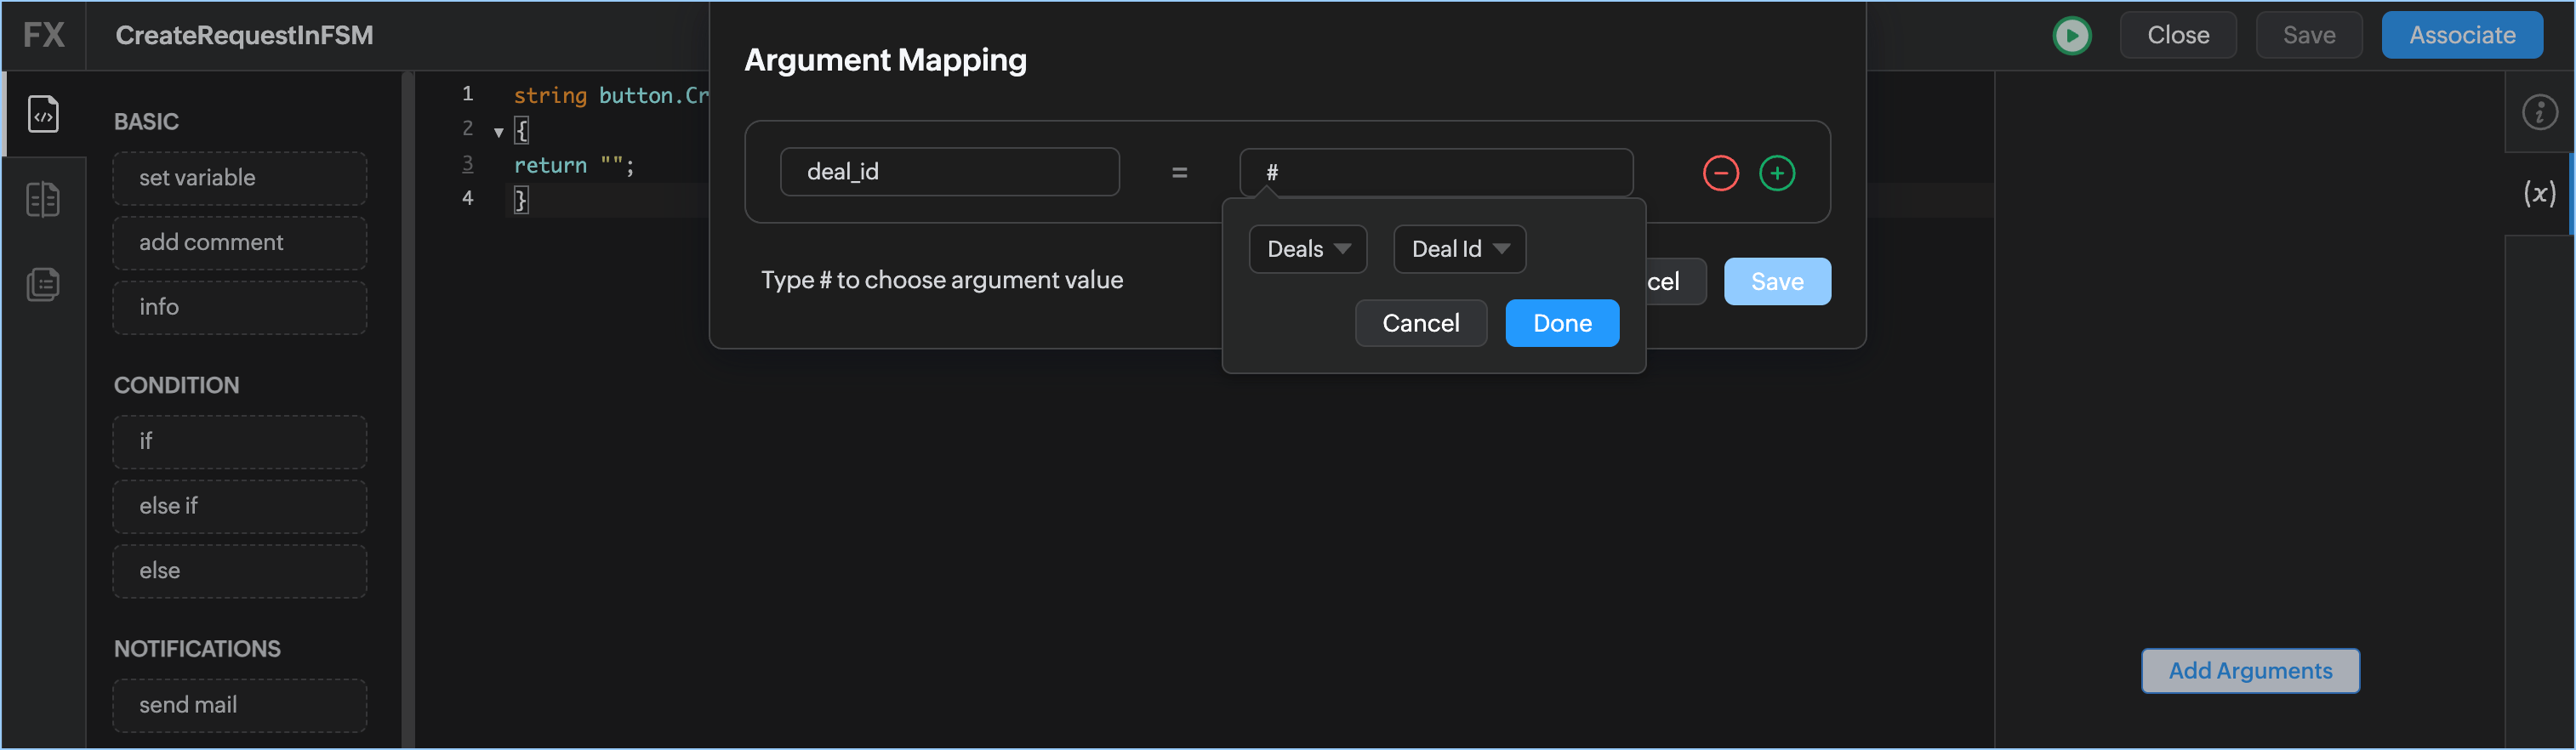Click Cancel in the field picker popup

pyautogui.click(x=1420, y=323)
